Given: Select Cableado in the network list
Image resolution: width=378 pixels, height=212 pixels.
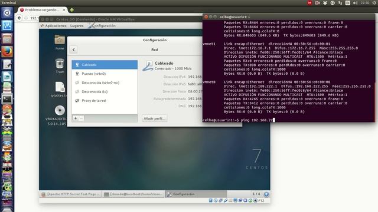Looking at the screenshot, I should click(x=105, y=65).
